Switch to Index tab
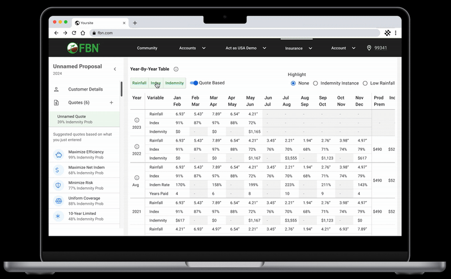The height and width of the screenshot is (279, 451). point(156,83)
